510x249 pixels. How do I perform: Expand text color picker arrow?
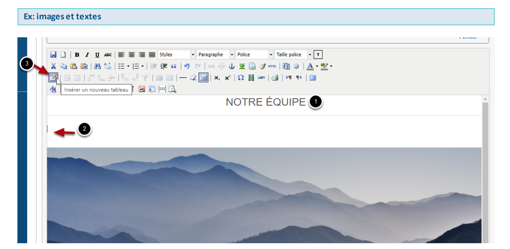pos(317,66)
